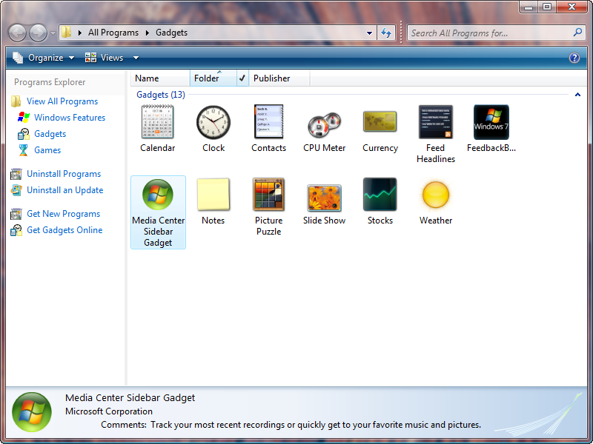The height and width of the screenshot is (444, 593).
Task: Select the Picture Puzzle gadget icon
Action: tap(268, 195)
